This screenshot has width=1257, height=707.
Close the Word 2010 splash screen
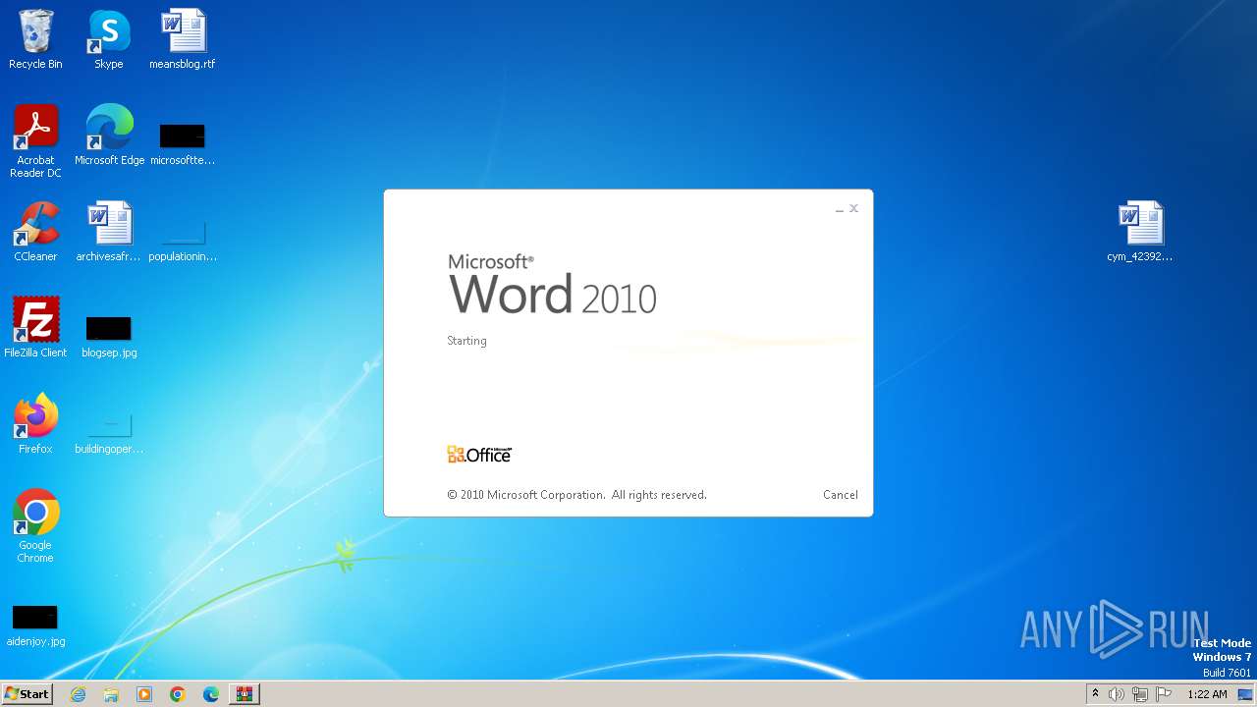854,208
